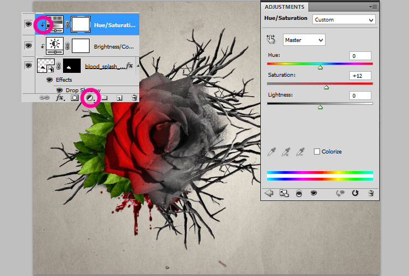
Task: Click the clip to layer icon in Adjustments
Action: pyautogui.click(x=298, y=193)
